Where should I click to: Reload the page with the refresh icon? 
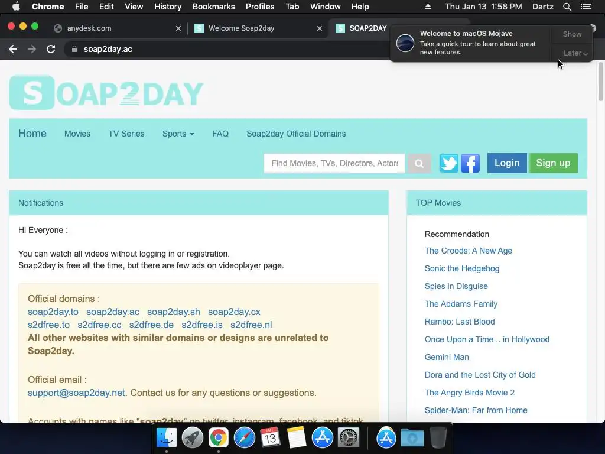pyautogui.click(x=51, y=49)
